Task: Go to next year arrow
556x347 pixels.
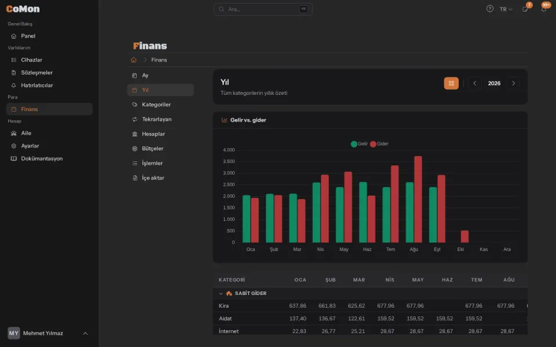Action: pos(514,83)
